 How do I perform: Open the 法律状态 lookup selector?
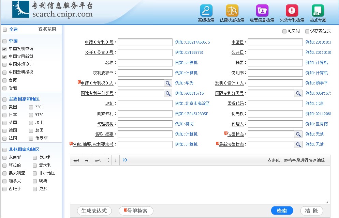298,134
